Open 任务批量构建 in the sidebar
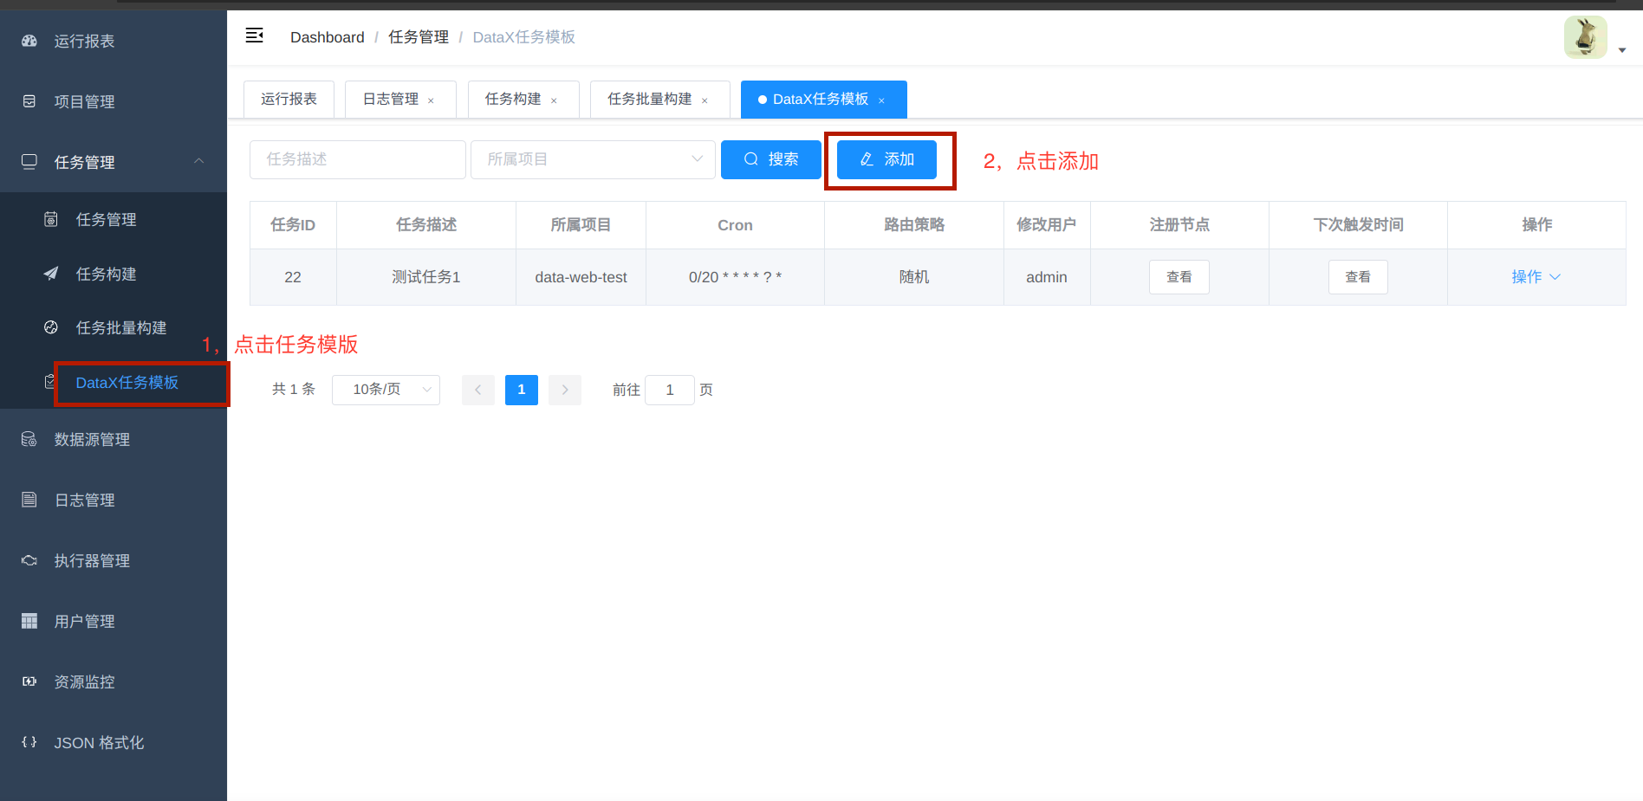1643x801 pixels. pyautogui.click(x=120, y=327)
